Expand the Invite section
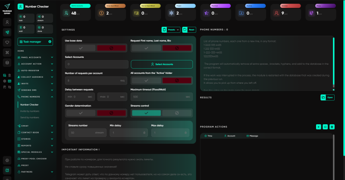The width and height of the screenshot is (345, 180). coord(35,83)
